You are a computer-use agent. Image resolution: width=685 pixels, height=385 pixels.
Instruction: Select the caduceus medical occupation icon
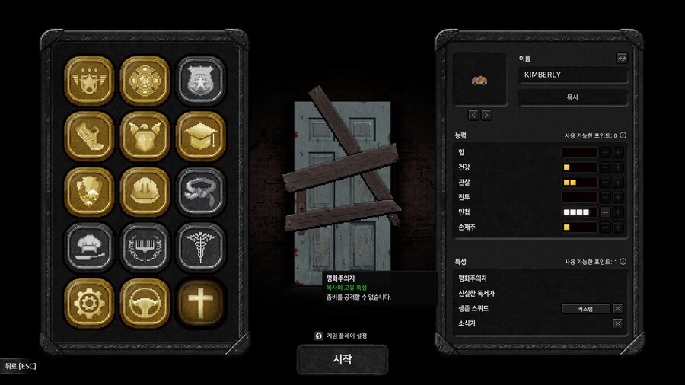click(x=200, y=247)
